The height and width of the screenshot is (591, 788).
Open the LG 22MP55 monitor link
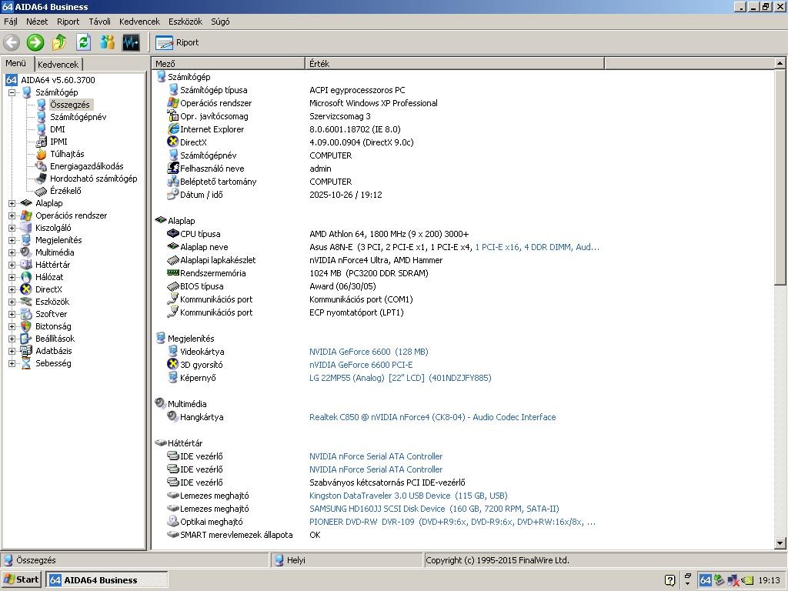tap(400, 378)
